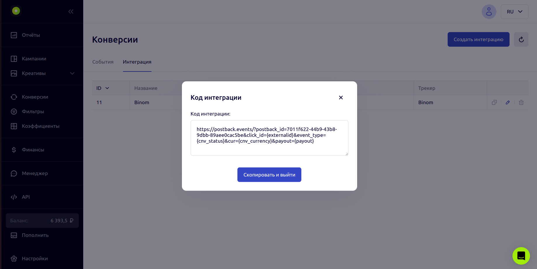Switch to the События tab
This screenshot has height=269, width=537.
click(x=103, y=62)
